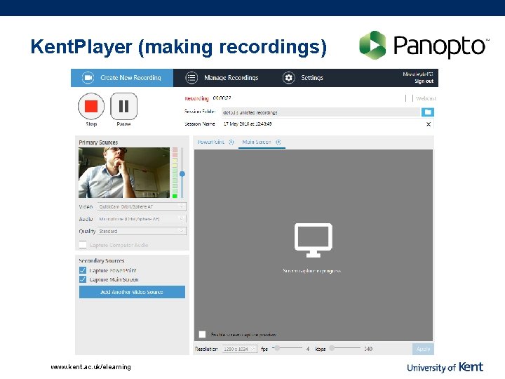The image size is (505, 379).
Task: Open the www.kent.ac.uk/elearning link
Action: tap(90, 367)
